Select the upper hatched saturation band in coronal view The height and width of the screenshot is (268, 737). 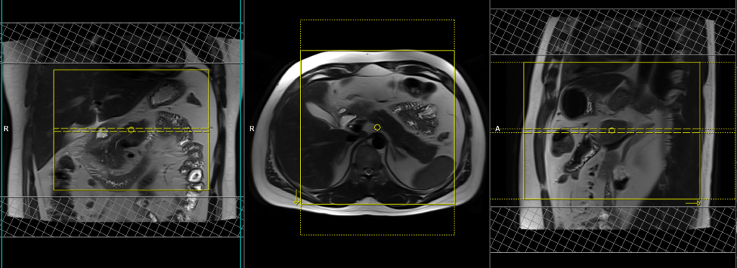pos(122,42)
